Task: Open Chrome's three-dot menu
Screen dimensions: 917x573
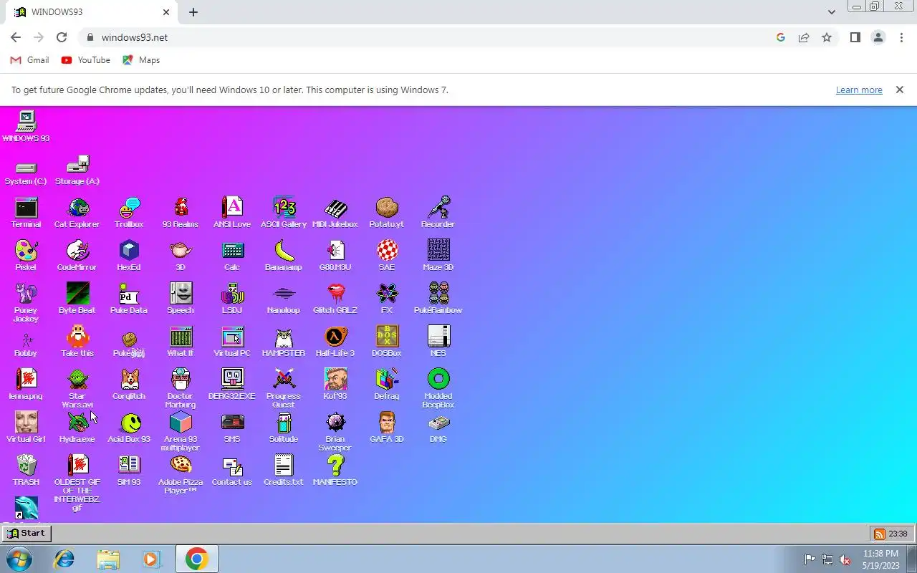Action: coord(901,37)
